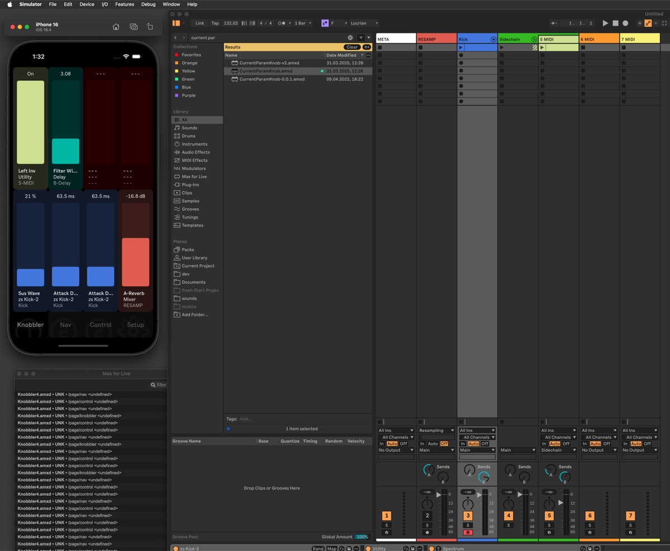Expand the Kick track header fold arrow
The image size is (670, 551).
coord(493,40)
